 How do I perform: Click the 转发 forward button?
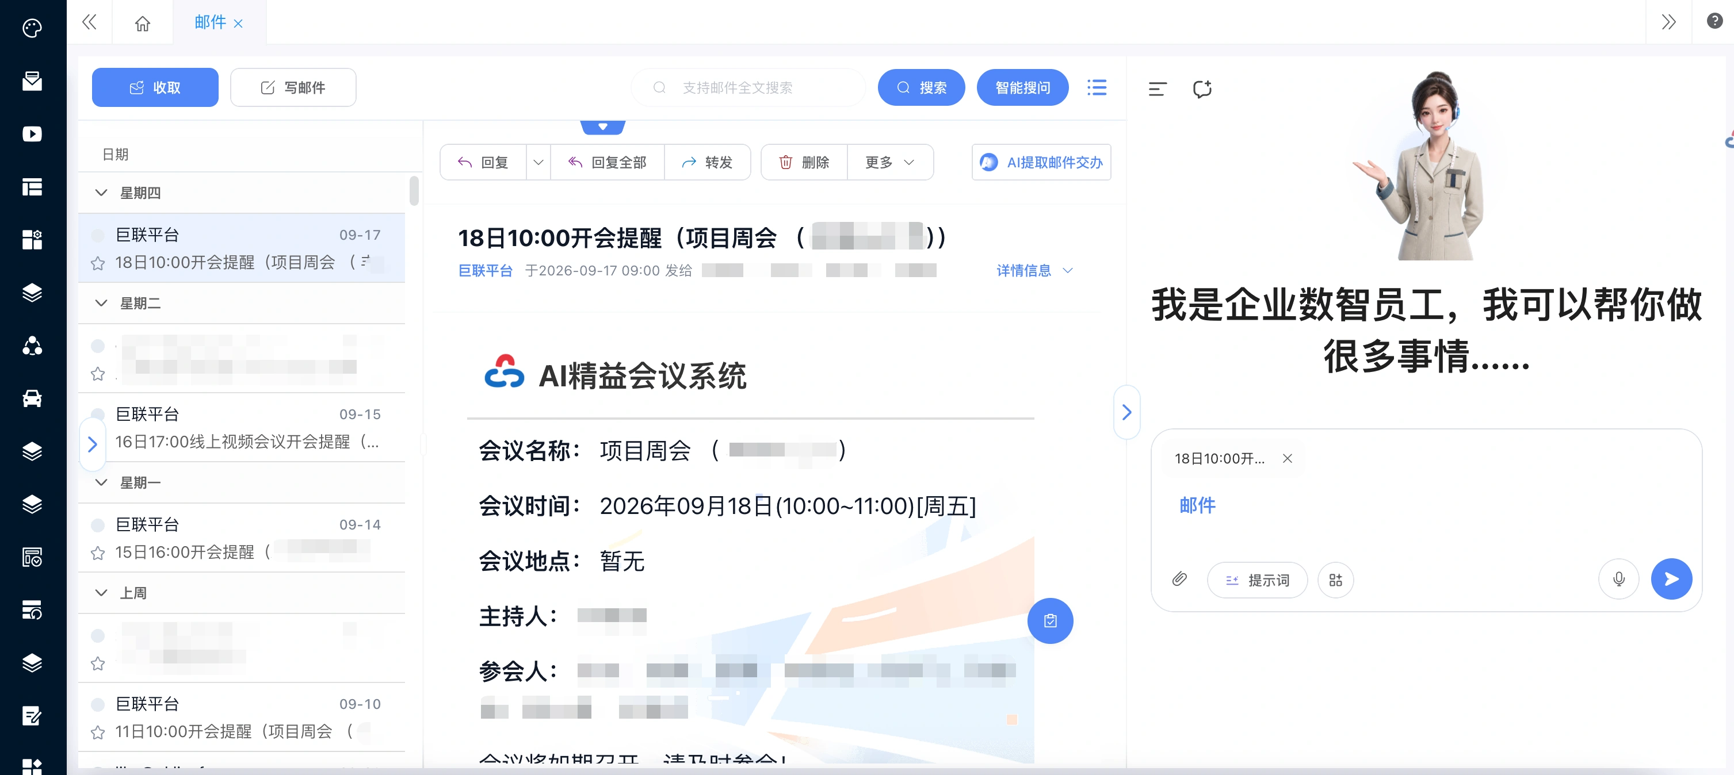pyautogui.click(x=707, y=162)
